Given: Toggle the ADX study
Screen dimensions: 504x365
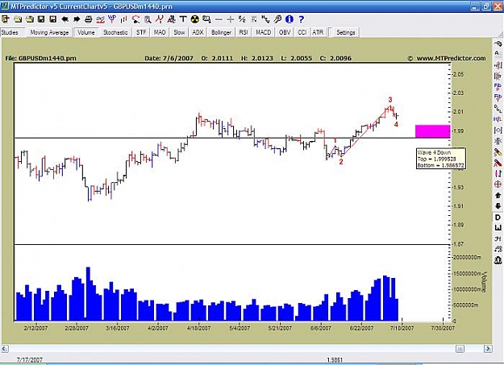Looking at the screenshot, I should [198, 32].
